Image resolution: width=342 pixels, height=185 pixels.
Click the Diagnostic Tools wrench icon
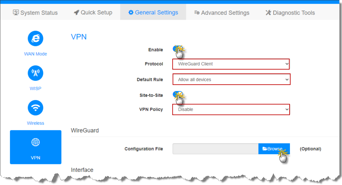tap(268, 13)
